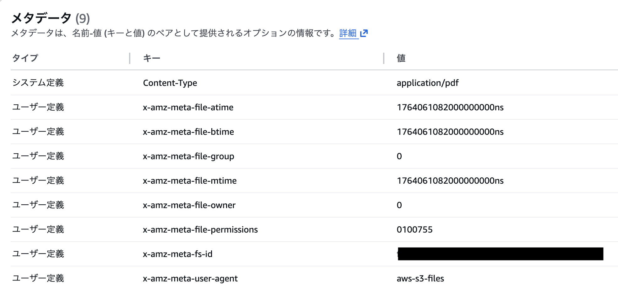Select the Content-Type key cell
Screen dimensions: 618x299
pos(170,83)
